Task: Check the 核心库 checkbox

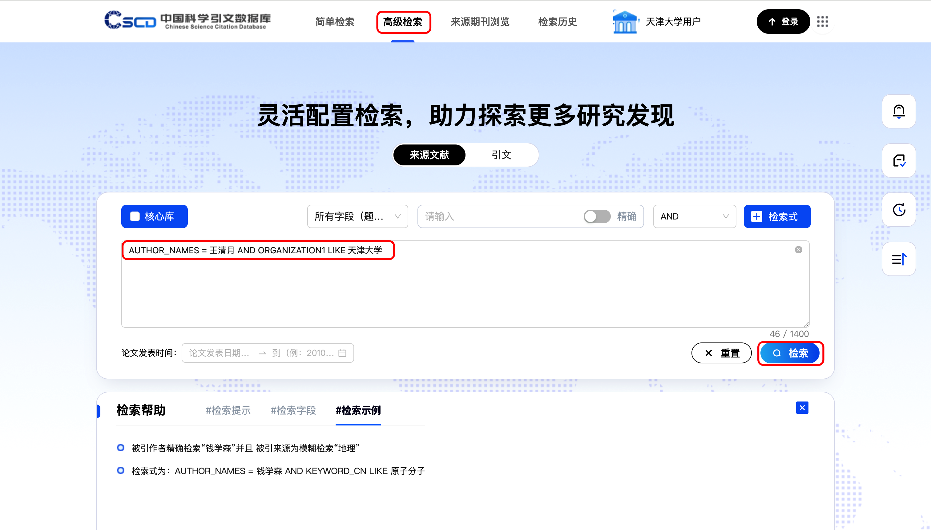Action: point(135,217)
